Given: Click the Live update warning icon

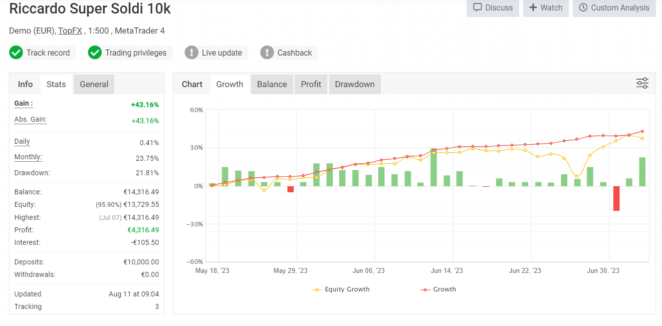Looking at the screenshot, I should pos(191,53).
